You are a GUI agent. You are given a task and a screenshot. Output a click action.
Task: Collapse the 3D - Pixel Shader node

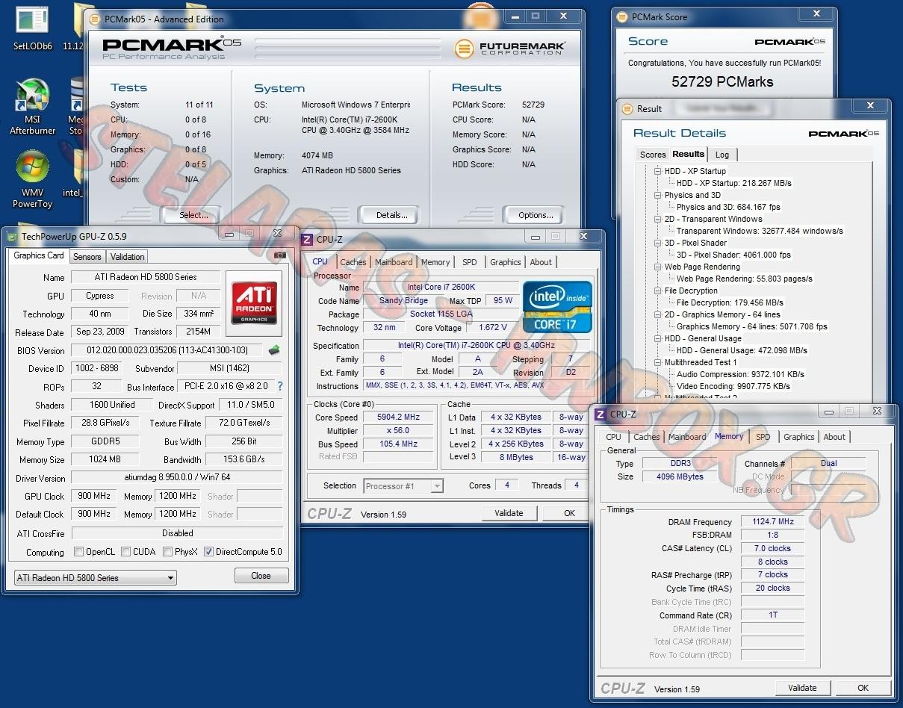(657, 243)
